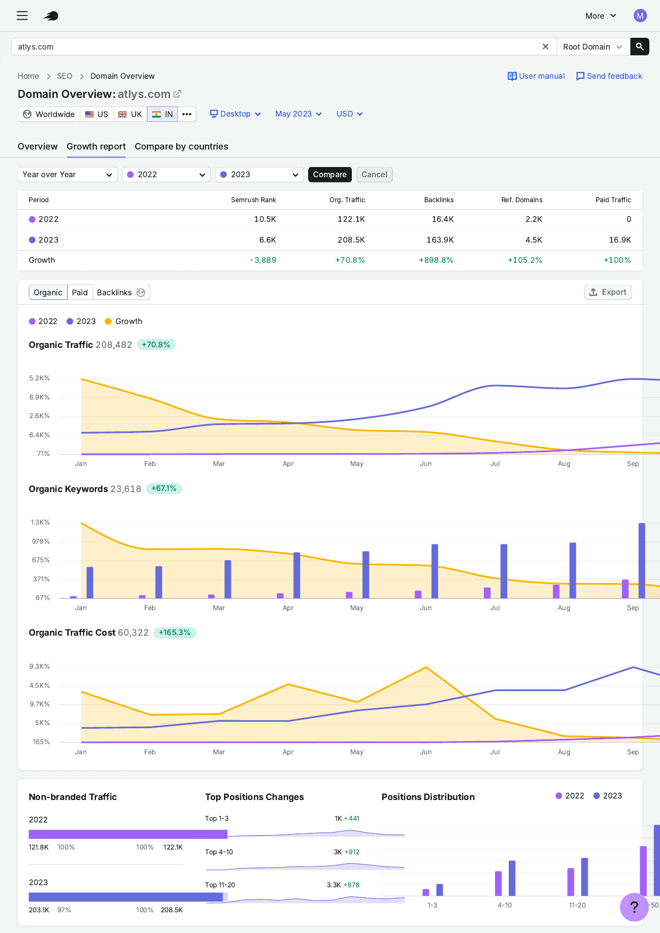Click the Cancel button

(374, 174)
